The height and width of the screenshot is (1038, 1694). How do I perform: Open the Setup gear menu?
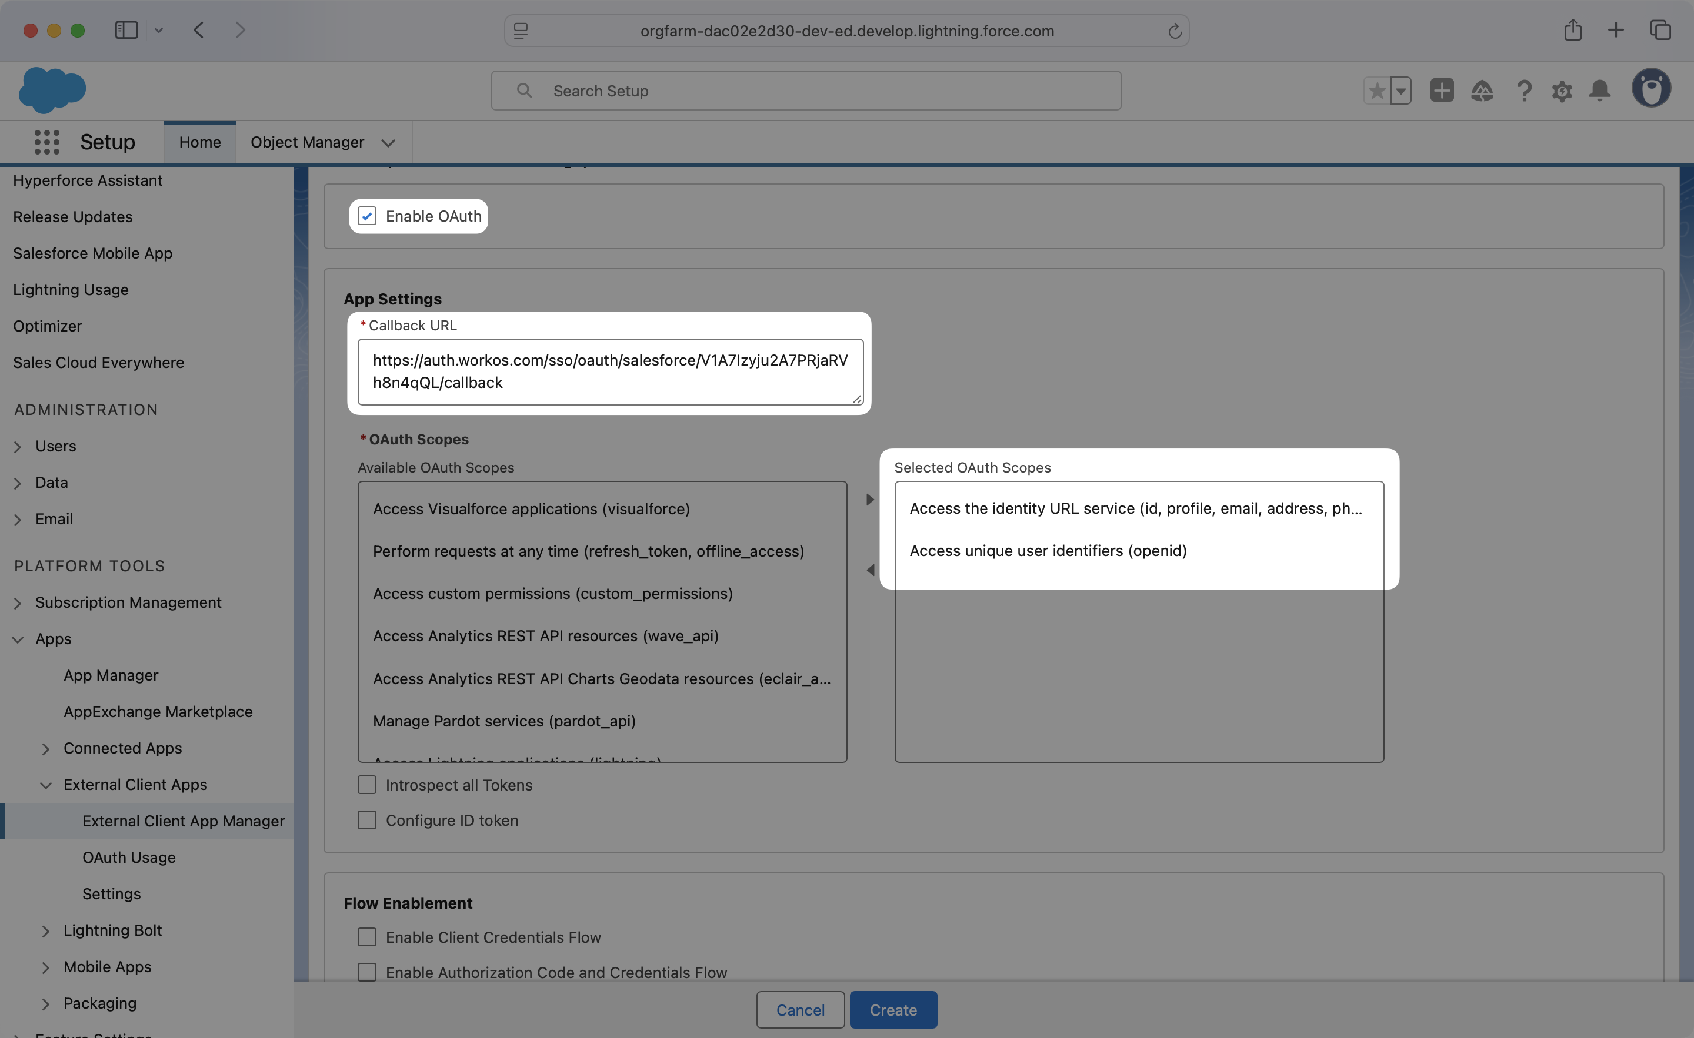pos(1562,91)
